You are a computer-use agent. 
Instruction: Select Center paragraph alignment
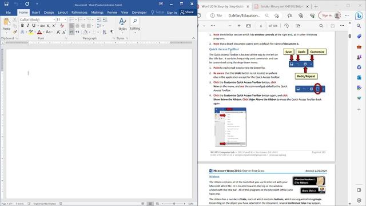[77, 26]
